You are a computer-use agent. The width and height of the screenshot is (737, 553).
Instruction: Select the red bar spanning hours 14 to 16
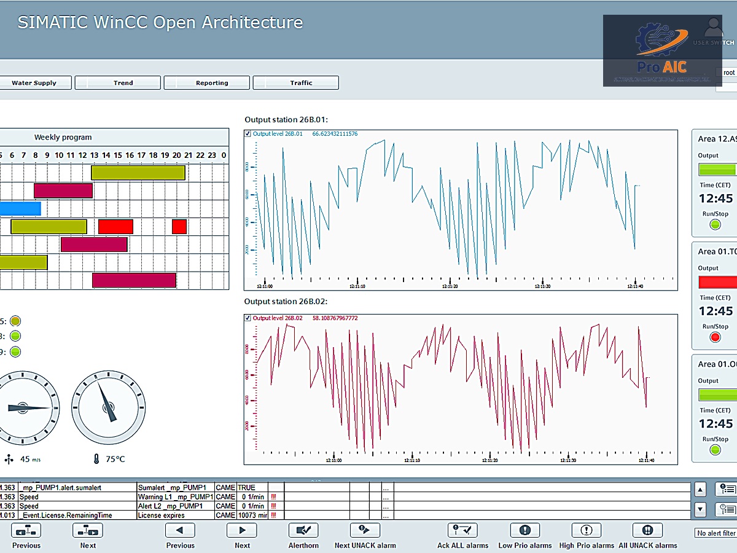[x=115, y=227]
